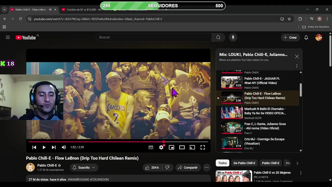Skip to previous video in player
The height and width of the screenshot is (187, 332).
(x=34, y=147)
